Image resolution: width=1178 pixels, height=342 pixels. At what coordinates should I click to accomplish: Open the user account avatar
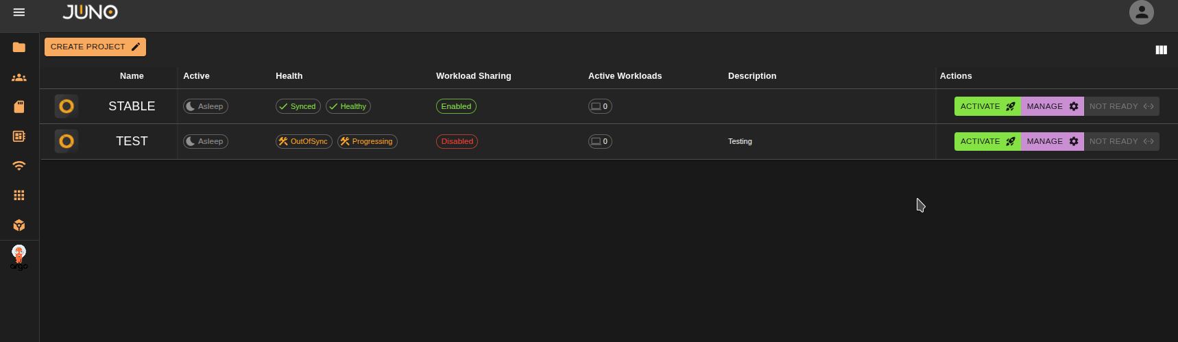1141,12
